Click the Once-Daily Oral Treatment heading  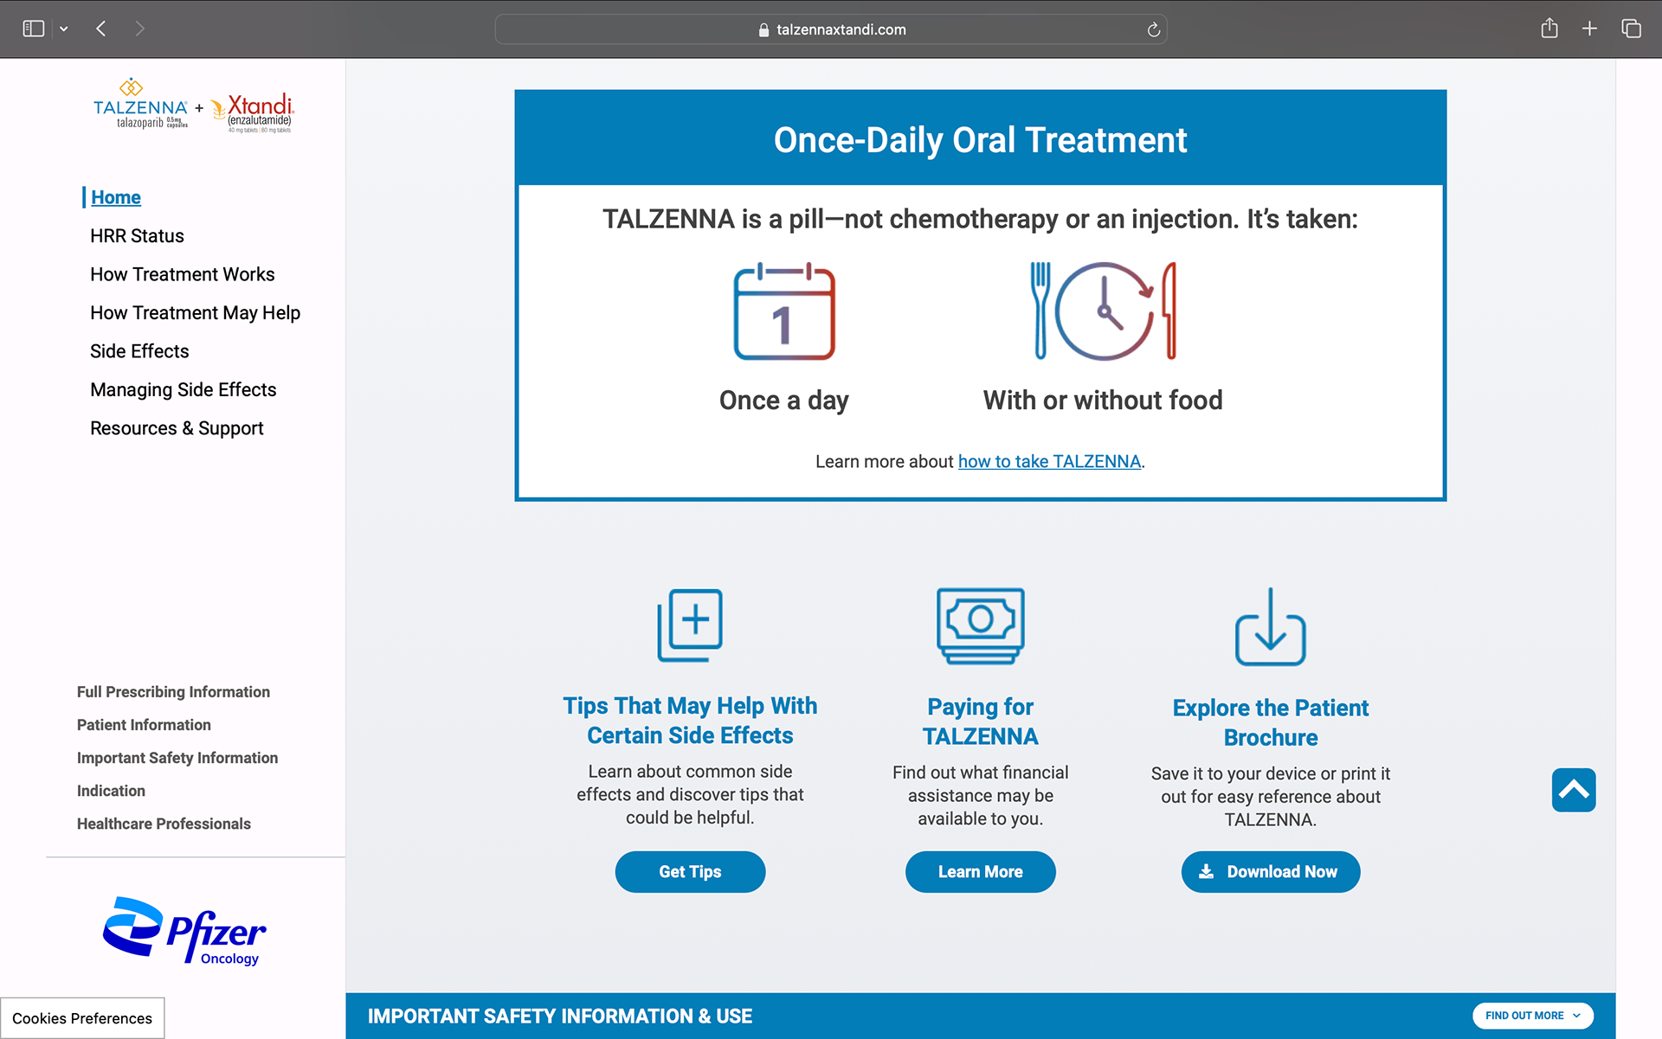(x=980, y=140)
